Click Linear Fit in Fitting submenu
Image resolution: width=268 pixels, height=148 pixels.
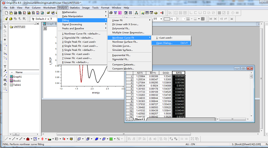[130, 20]
